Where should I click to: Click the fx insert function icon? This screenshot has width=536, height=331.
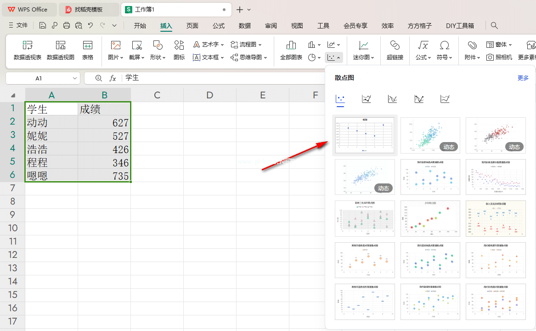tap(113, 78)
